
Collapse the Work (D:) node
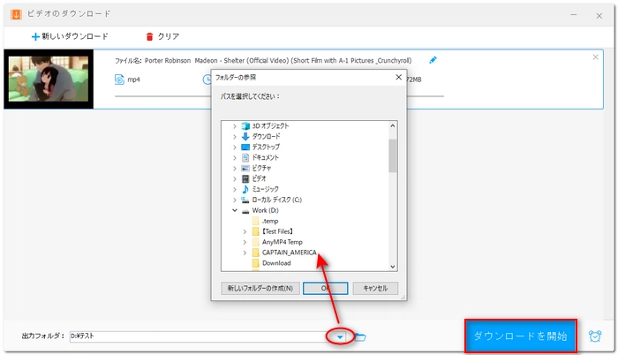[x=235, y=210]
